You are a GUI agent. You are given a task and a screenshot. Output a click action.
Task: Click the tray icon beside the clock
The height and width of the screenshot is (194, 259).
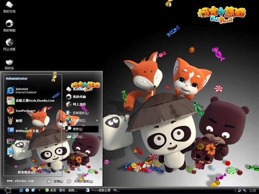tap(244, 190)
